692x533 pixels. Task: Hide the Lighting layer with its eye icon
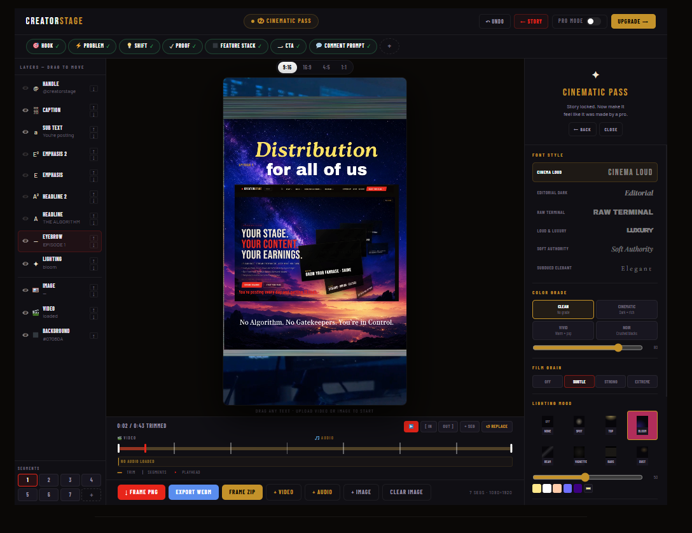click(x=25, y=264)
